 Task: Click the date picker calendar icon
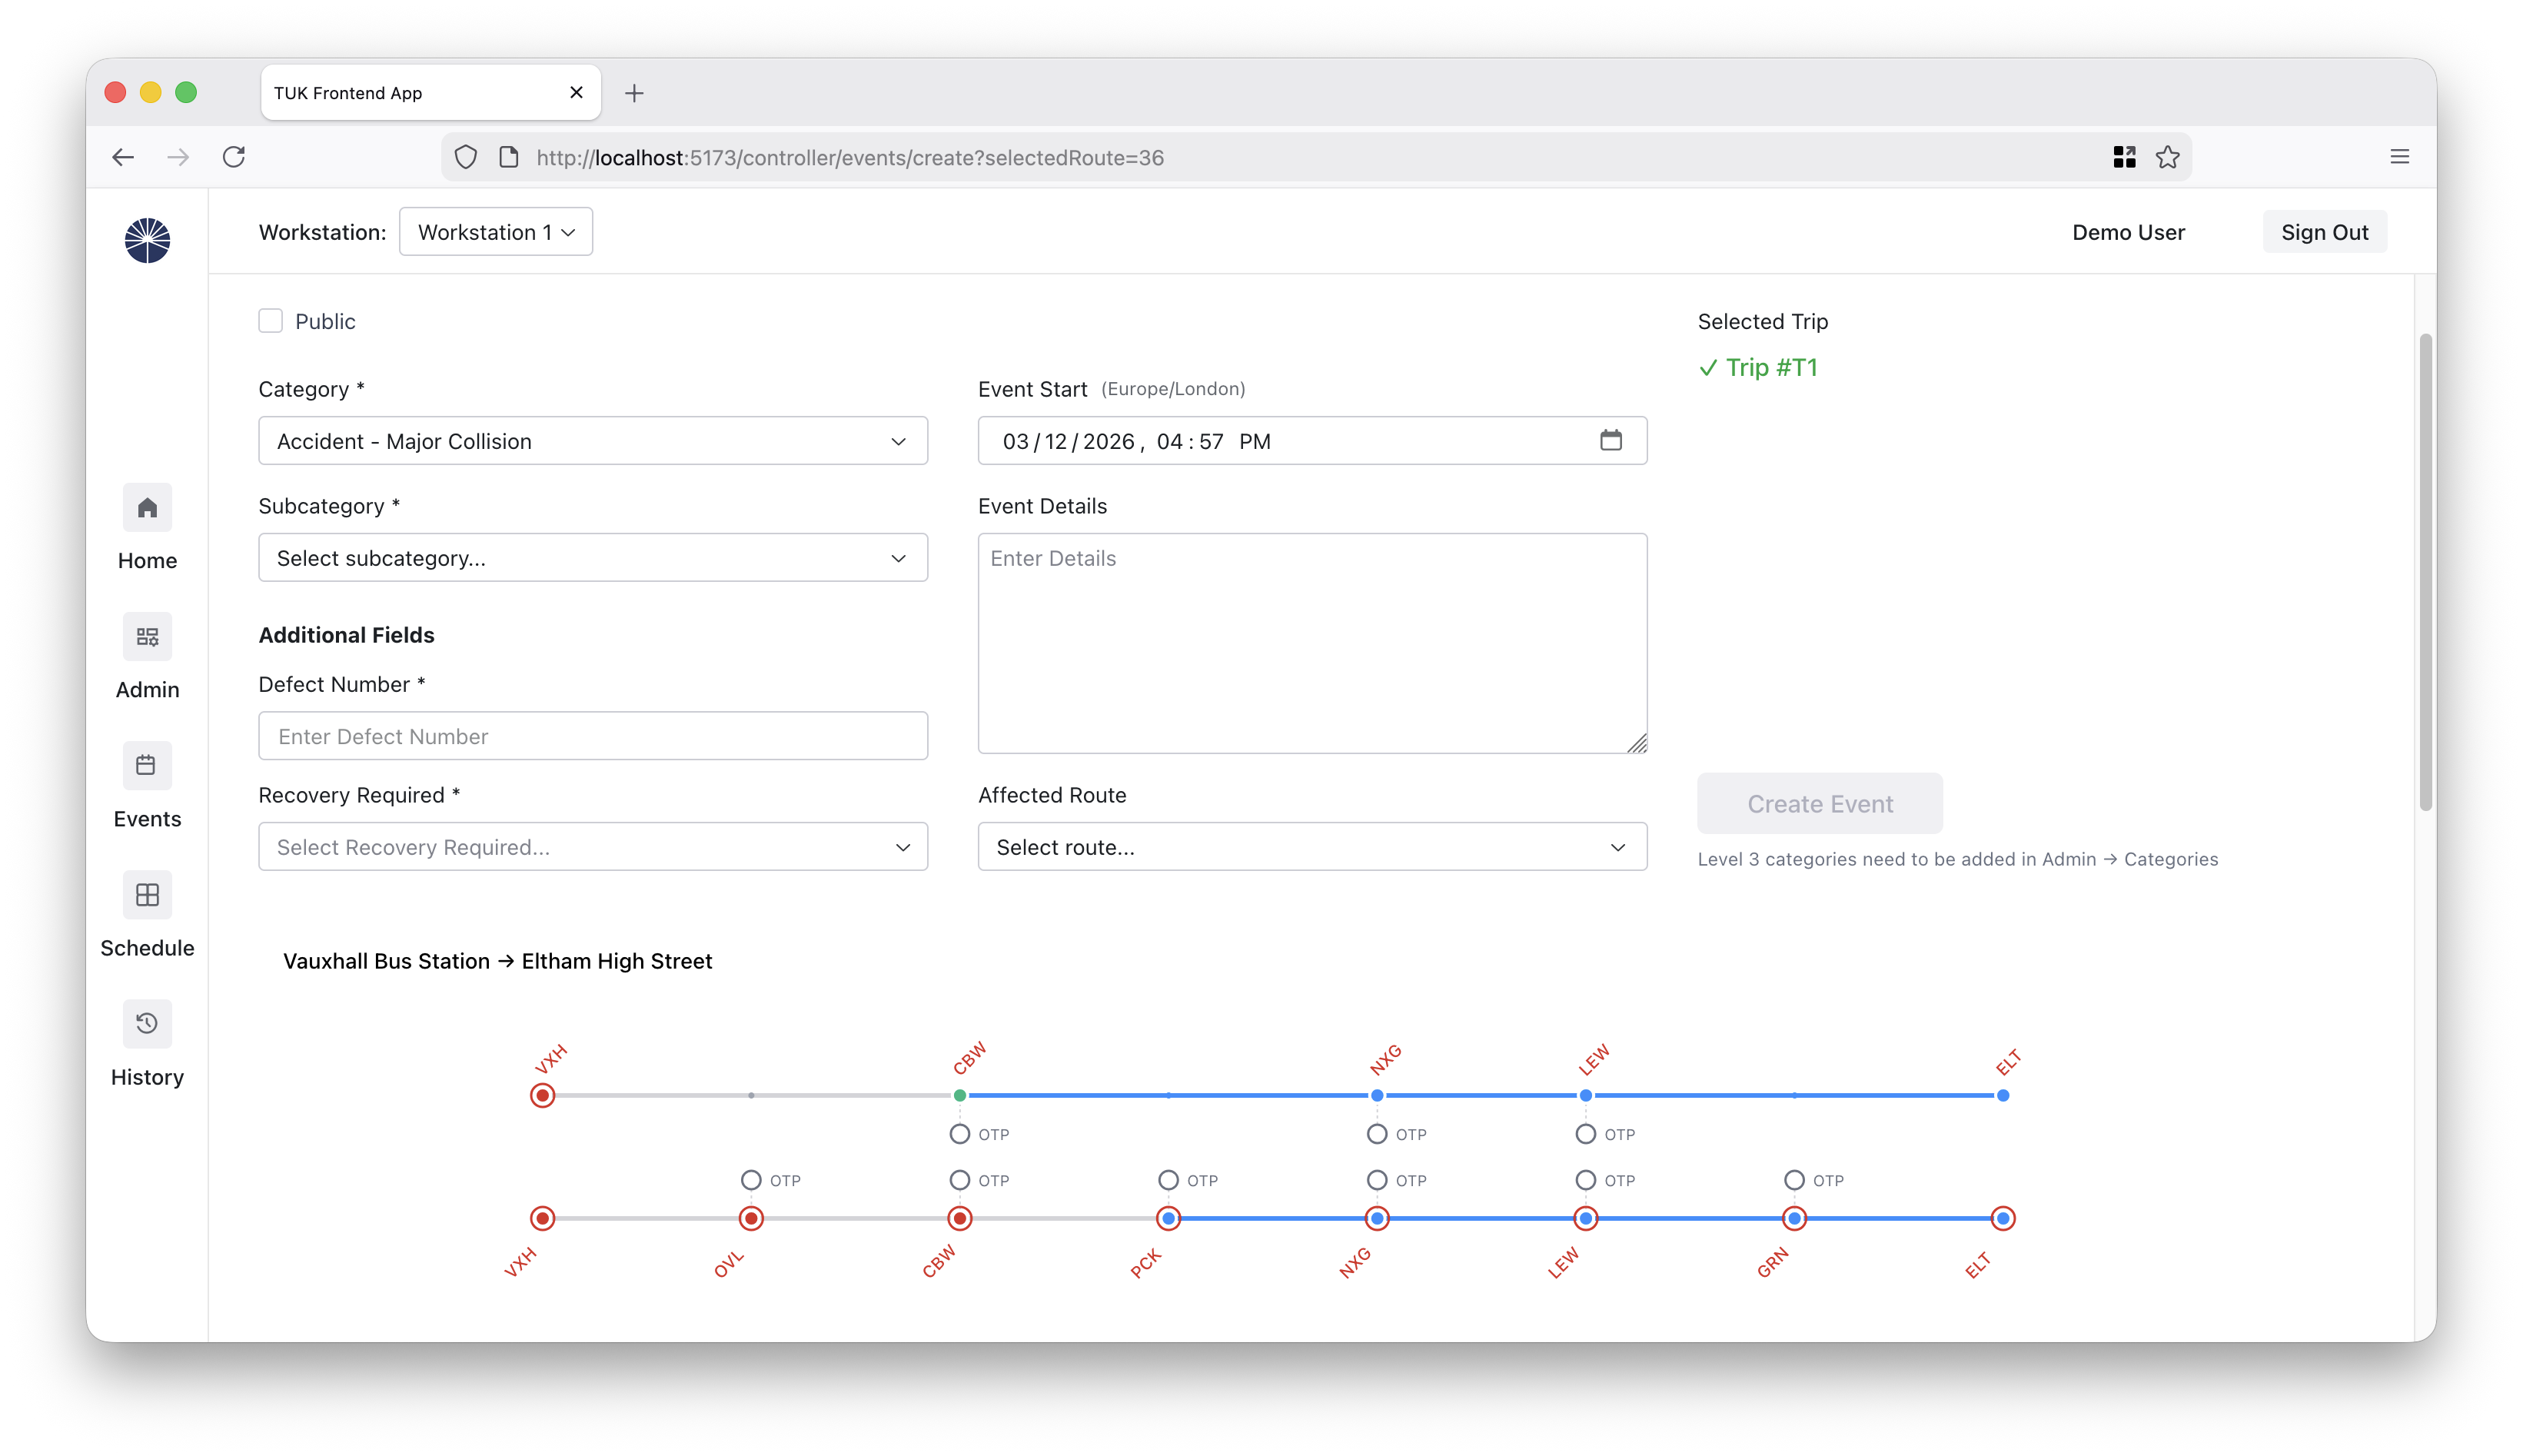pos(1610,441)
